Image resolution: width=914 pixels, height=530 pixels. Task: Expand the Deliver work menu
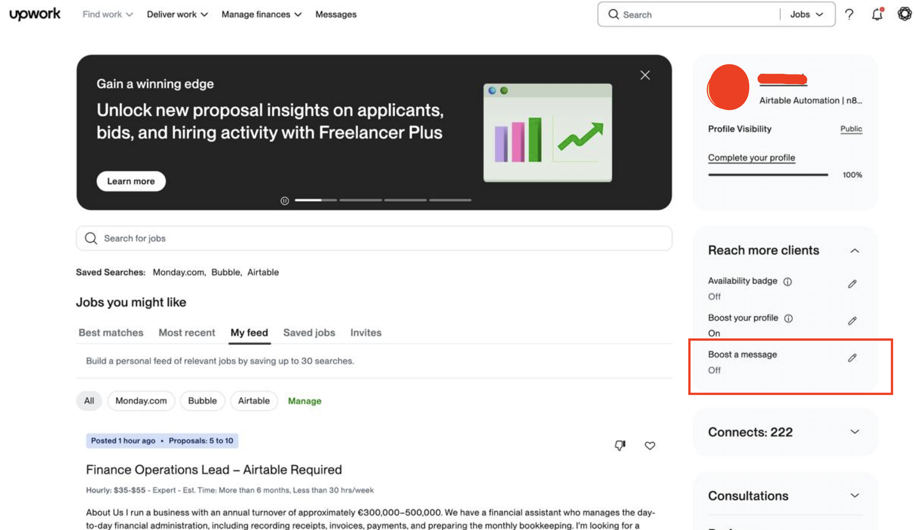click(177, 15)
